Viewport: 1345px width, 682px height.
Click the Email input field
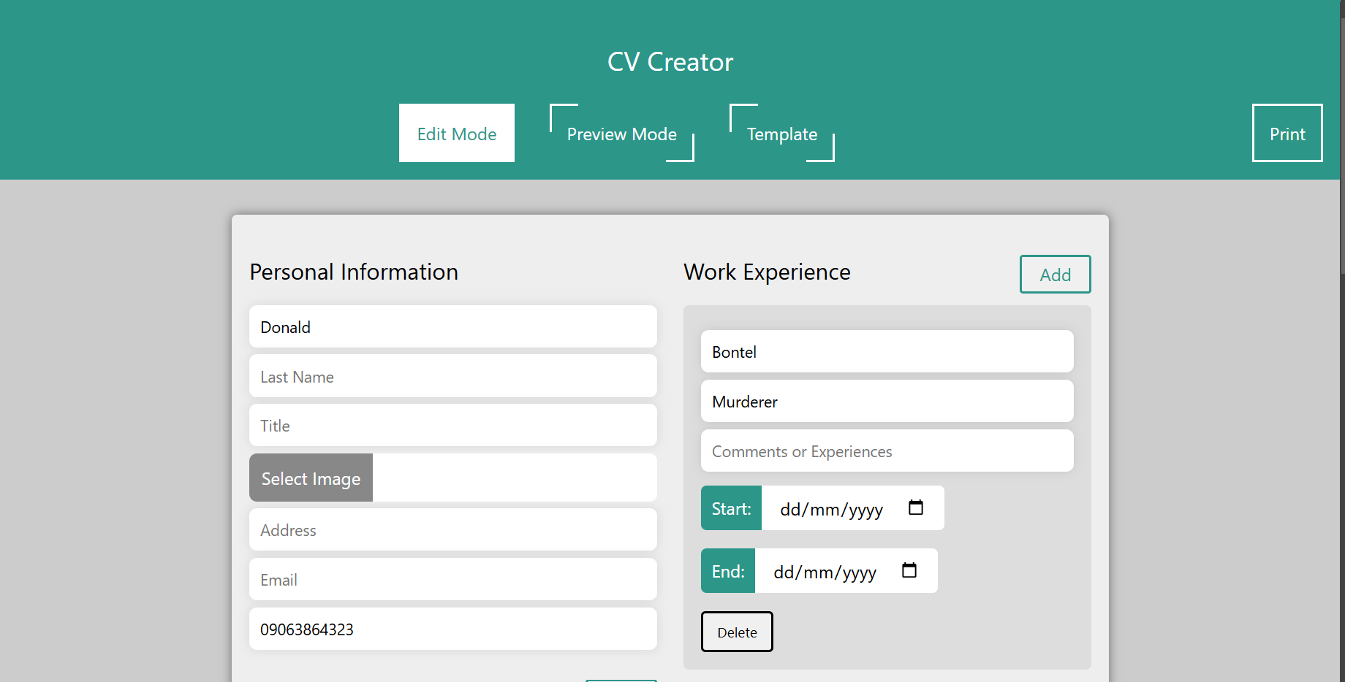pos(453,579)
